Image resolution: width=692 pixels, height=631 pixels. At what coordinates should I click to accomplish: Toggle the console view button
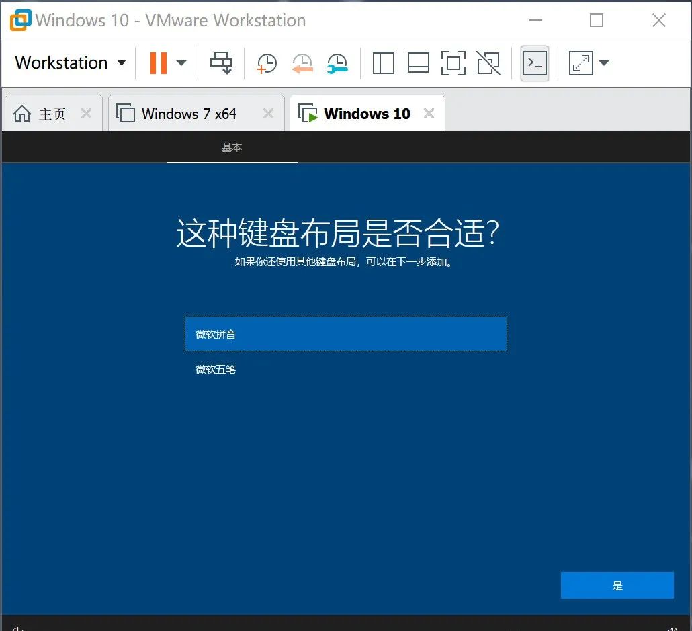point(534,62)
